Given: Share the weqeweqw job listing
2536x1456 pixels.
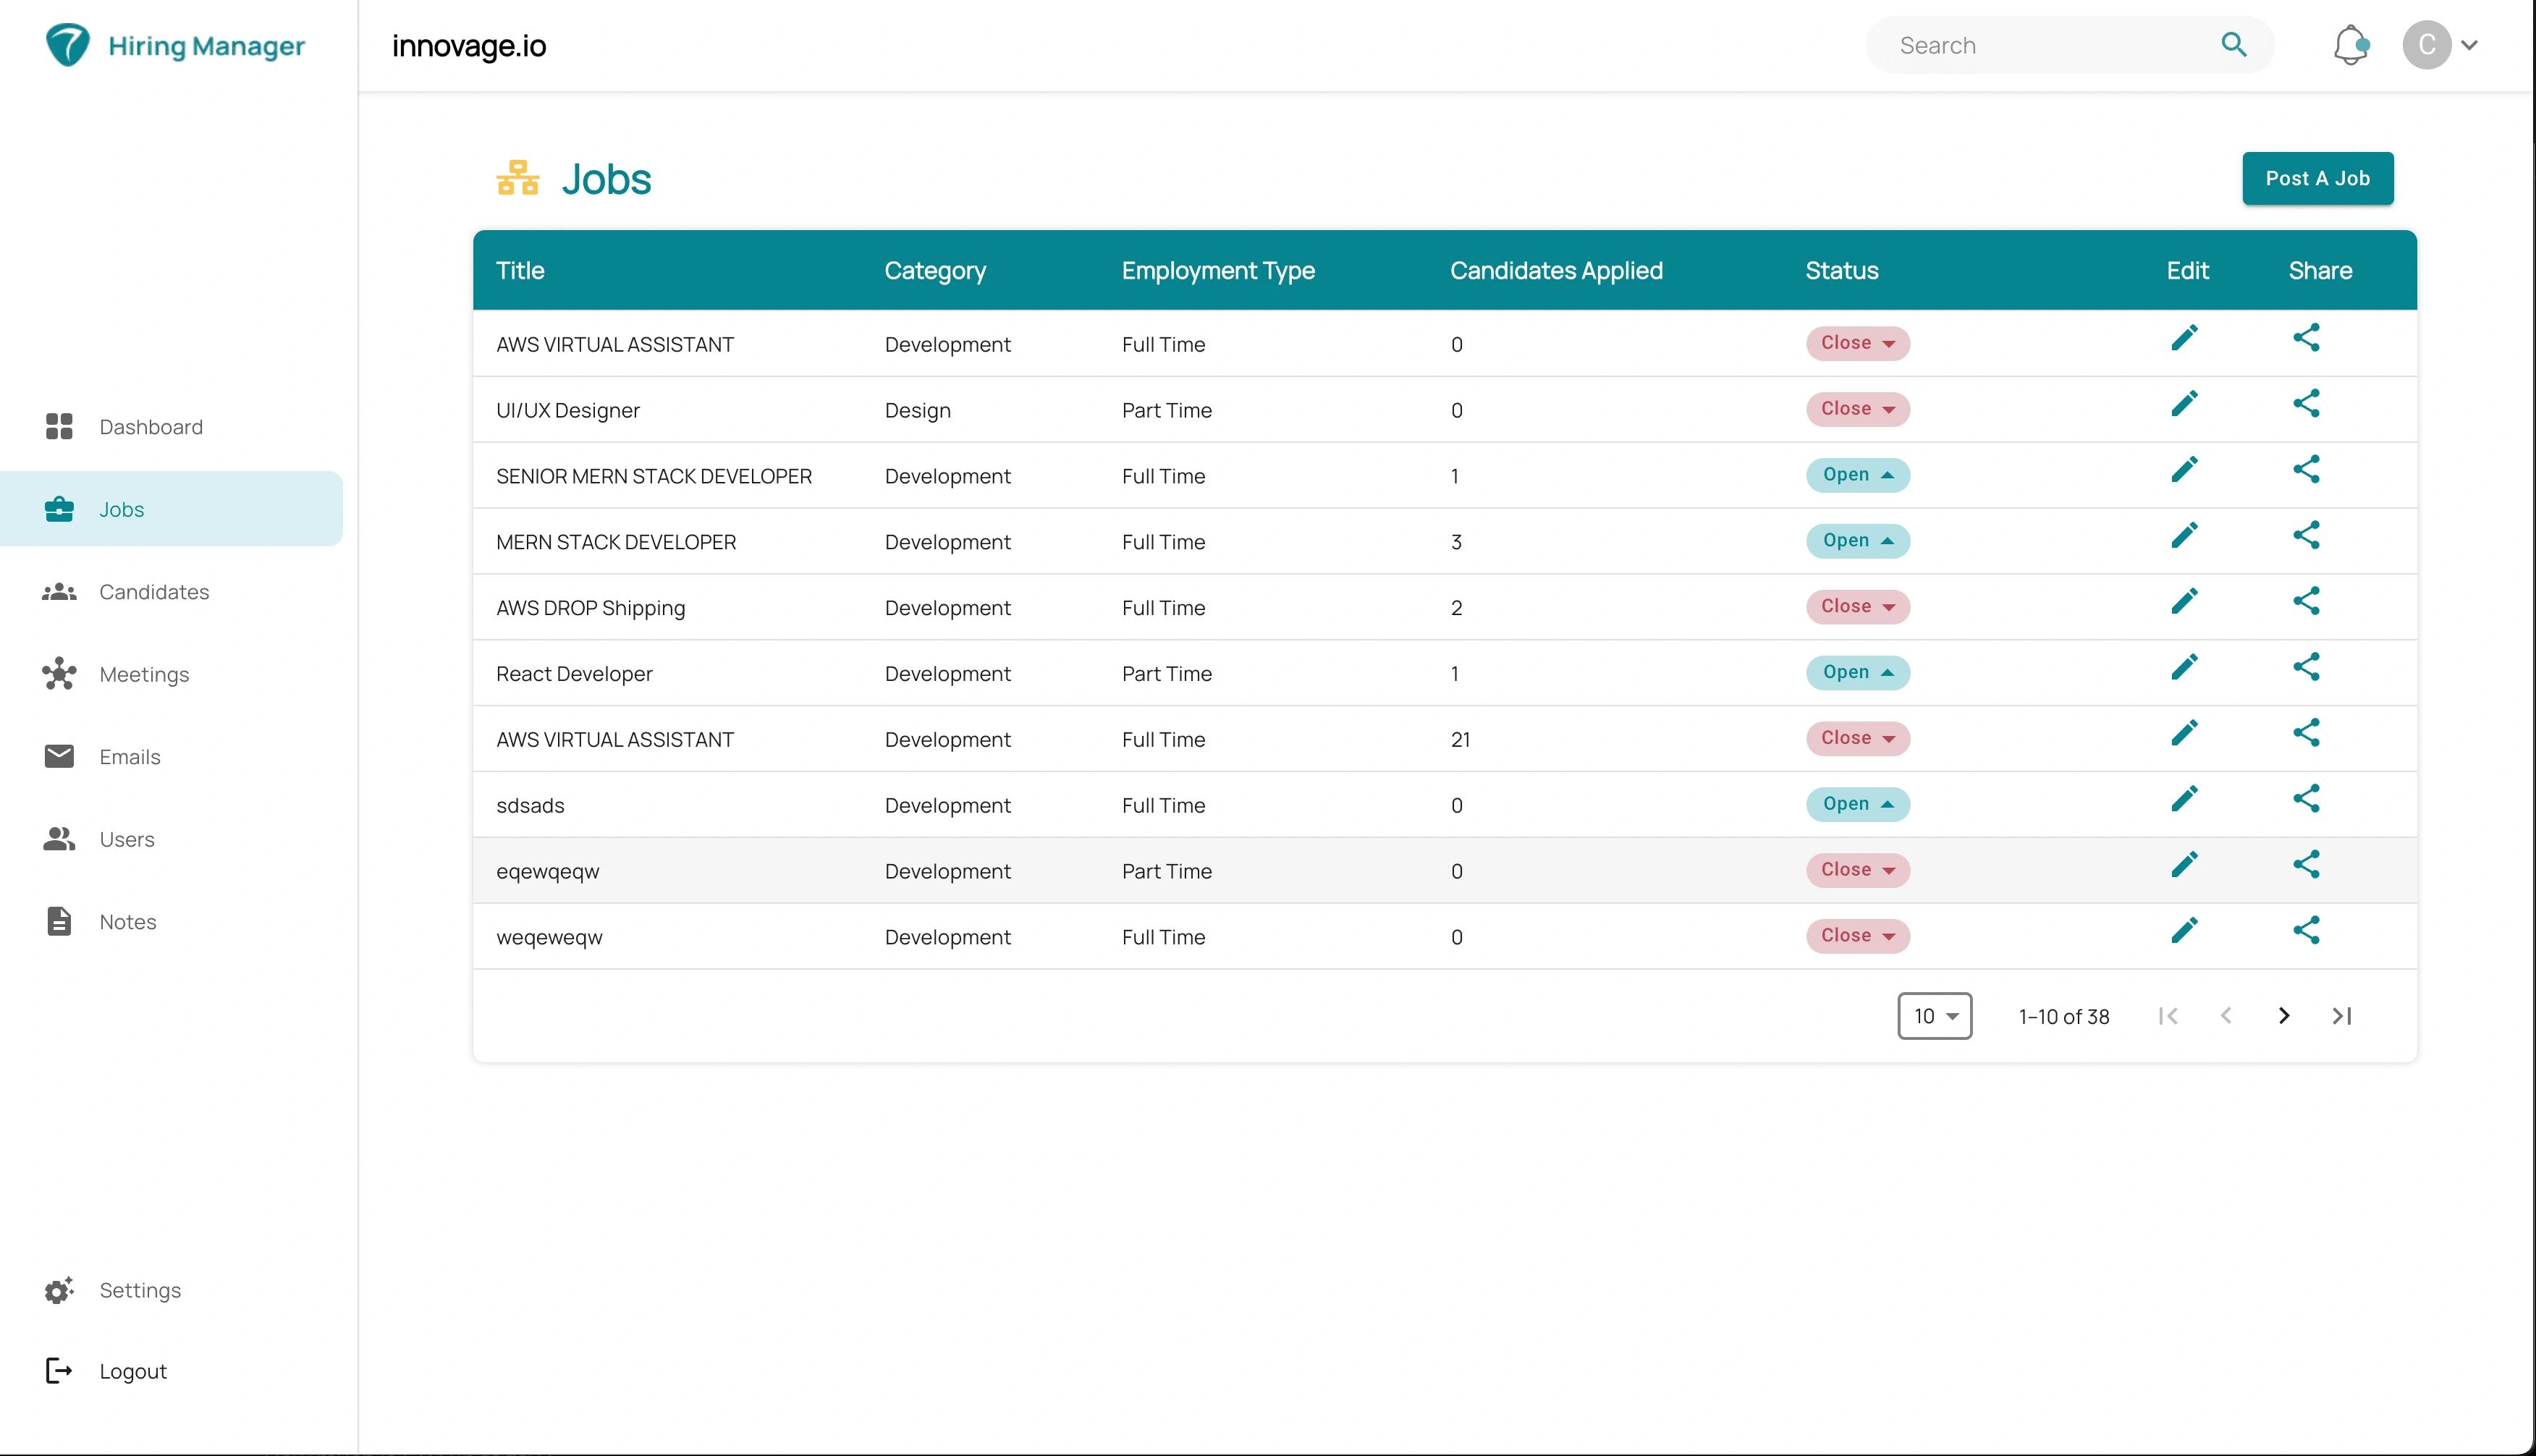Looking at the screenshot, I should pyautogui.click(x=2306, y=931).
